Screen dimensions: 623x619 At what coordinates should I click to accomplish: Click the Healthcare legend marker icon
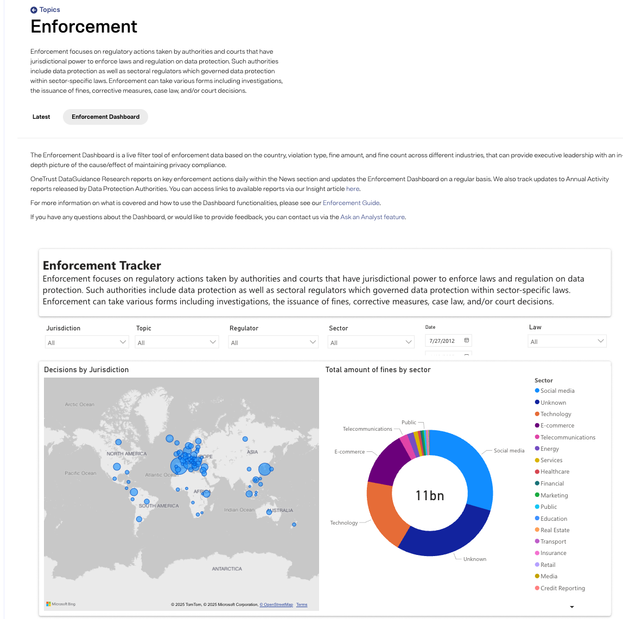537,471
